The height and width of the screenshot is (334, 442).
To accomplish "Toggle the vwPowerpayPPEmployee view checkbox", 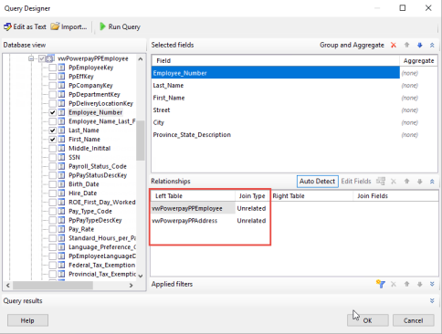I will coord(42,58).
